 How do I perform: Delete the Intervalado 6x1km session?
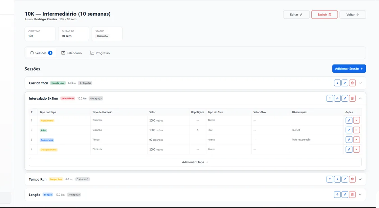coord(352,99)
